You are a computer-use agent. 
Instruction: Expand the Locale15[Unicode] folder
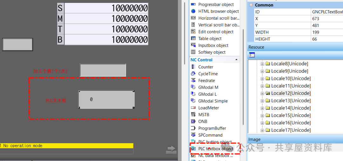262,115
